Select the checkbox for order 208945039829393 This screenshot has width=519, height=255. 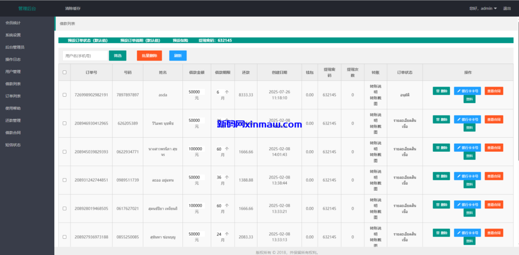coord(64,152)
